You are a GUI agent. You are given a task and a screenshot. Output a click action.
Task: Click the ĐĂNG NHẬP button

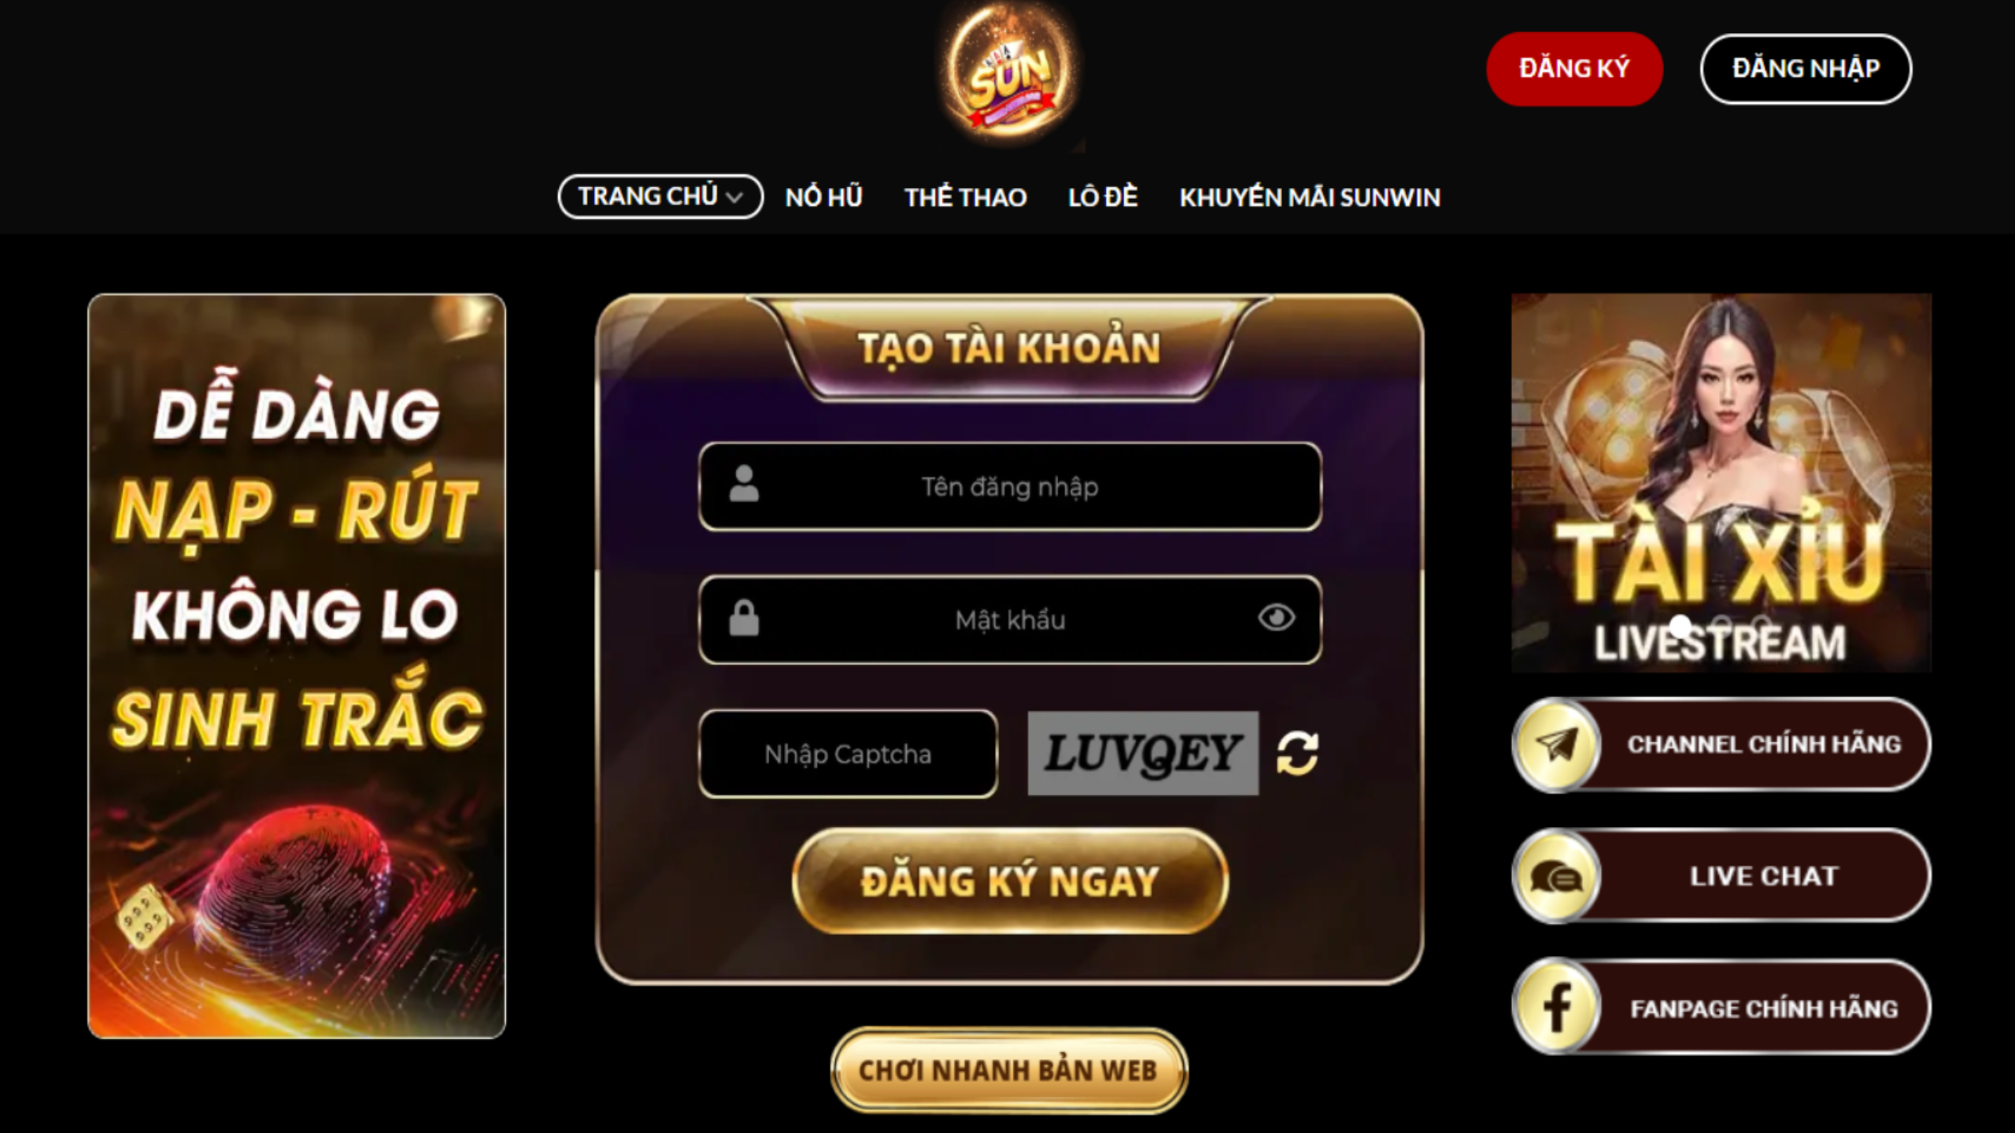pyautogui.click(x=1806, y=69)
